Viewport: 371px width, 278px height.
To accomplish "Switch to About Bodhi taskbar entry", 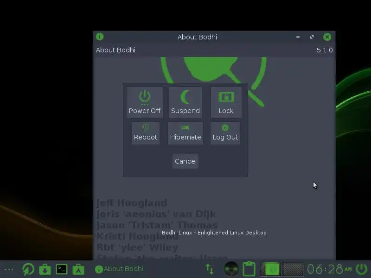I will click(x=119, y=269).
